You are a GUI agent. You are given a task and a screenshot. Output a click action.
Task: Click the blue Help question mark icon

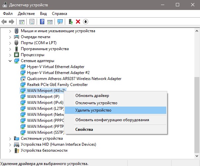[x=42, y=22]
